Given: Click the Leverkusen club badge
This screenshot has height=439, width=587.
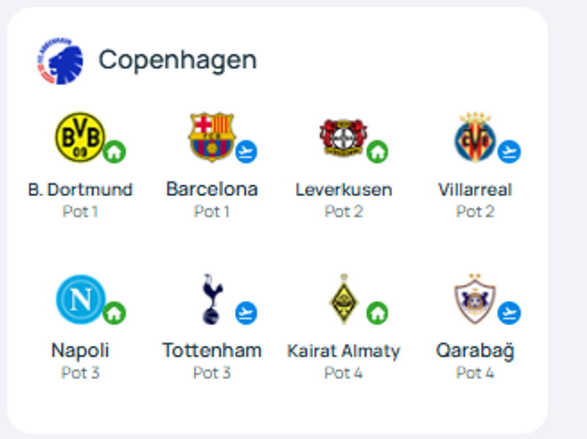Looking at the screenshot, I should 343,137.
